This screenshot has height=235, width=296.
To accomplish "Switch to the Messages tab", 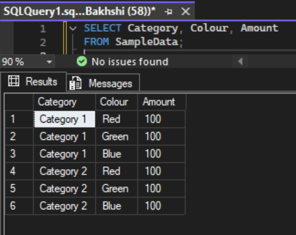I will point(103,83).
